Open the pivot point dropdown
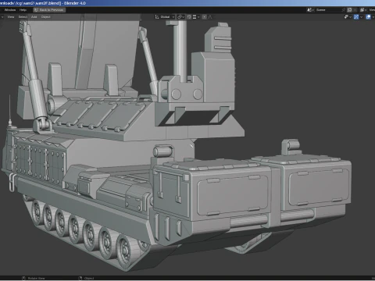 click(x=181, y=17)
